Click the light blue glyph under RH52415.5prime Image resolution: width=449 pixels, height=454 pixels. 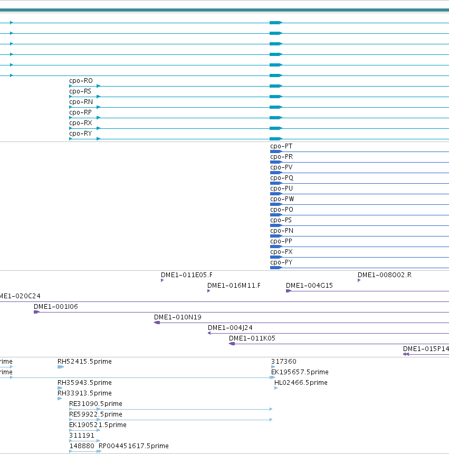tap(61, 367)
